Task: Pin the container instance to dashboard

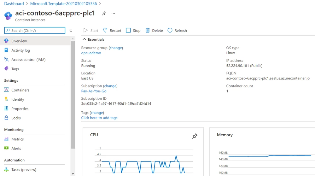Action: [104, 14]
